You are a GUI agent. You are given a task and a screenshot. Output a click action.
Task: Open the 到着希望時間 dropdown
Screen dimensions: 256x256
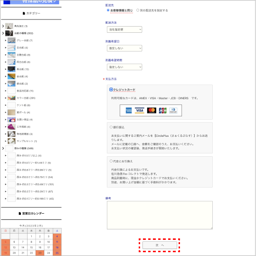click(124, 67)
